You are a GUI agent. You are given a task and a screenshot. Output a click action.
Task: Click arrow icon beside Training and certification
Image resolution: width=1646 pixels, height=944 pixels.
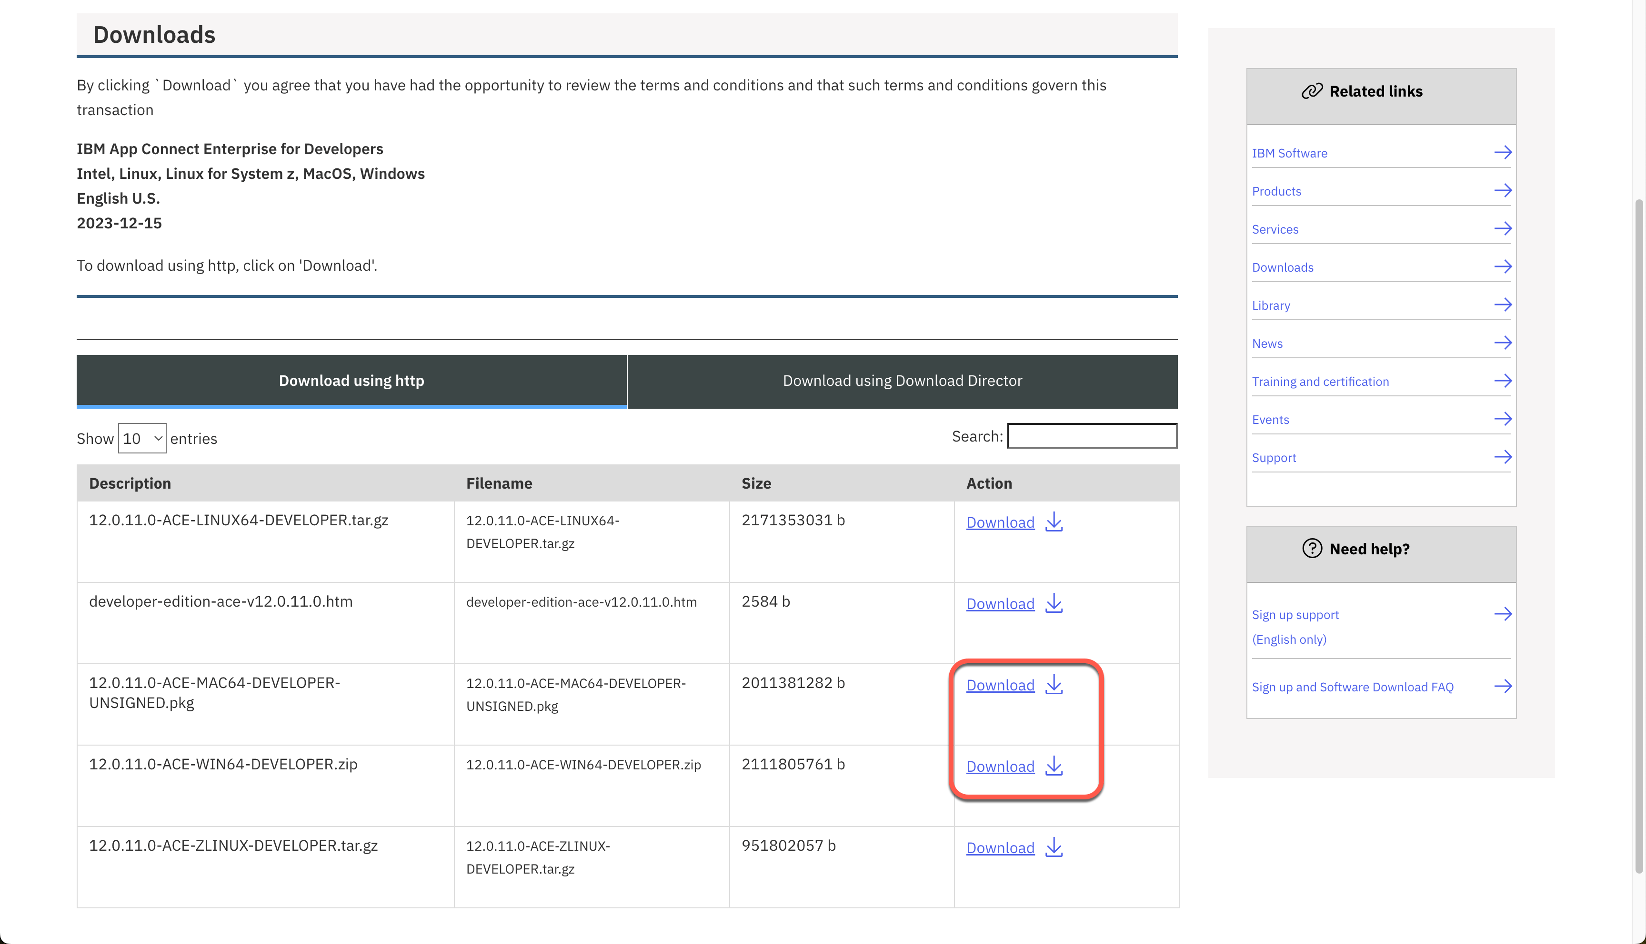coord(1503,381)
